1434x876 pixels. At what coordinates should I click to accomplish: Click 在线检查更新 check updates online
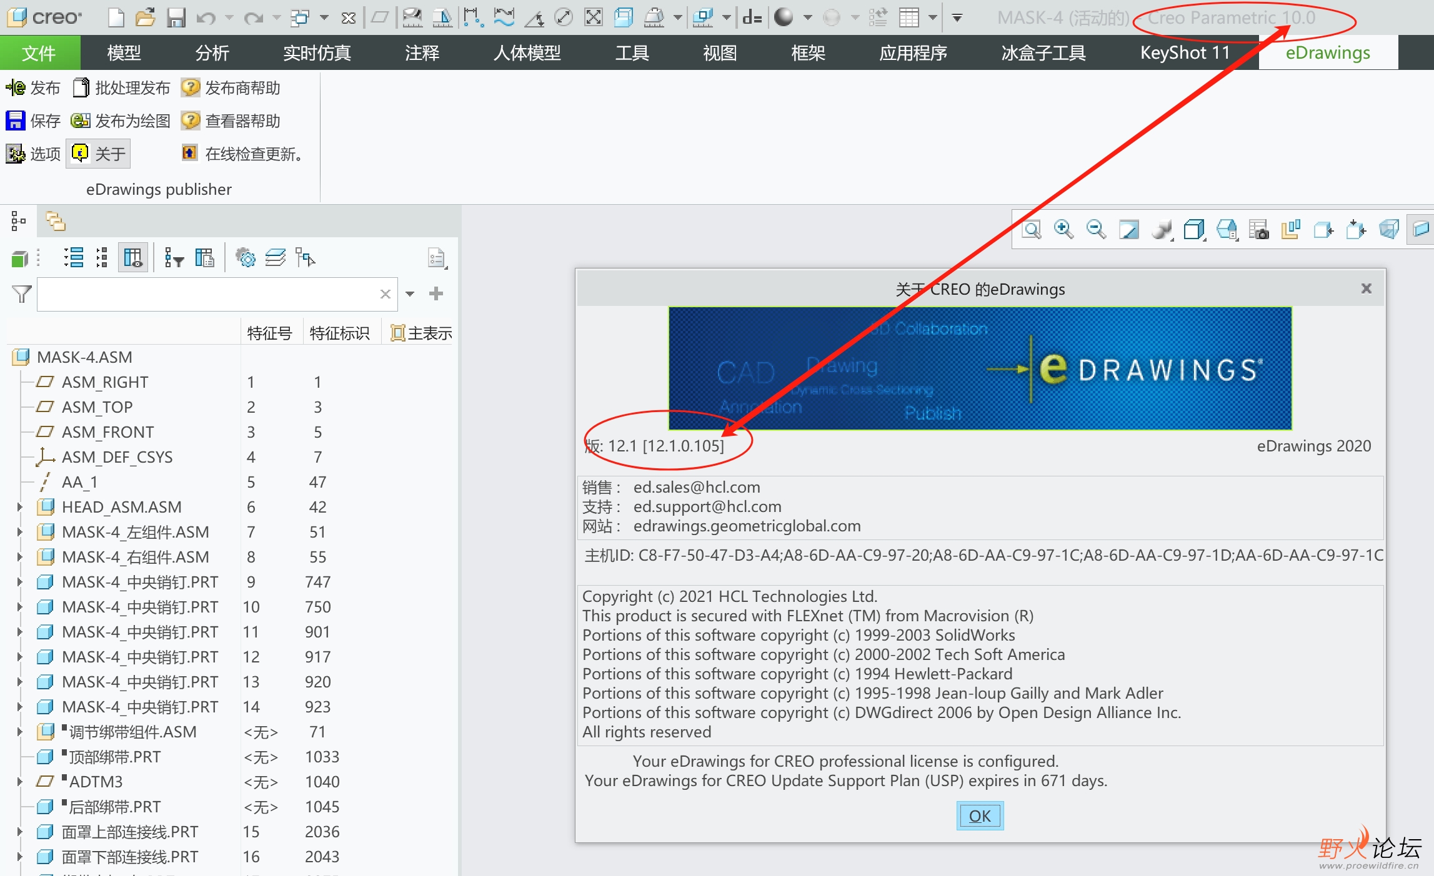pyautogui.click(x=242, y=154)
